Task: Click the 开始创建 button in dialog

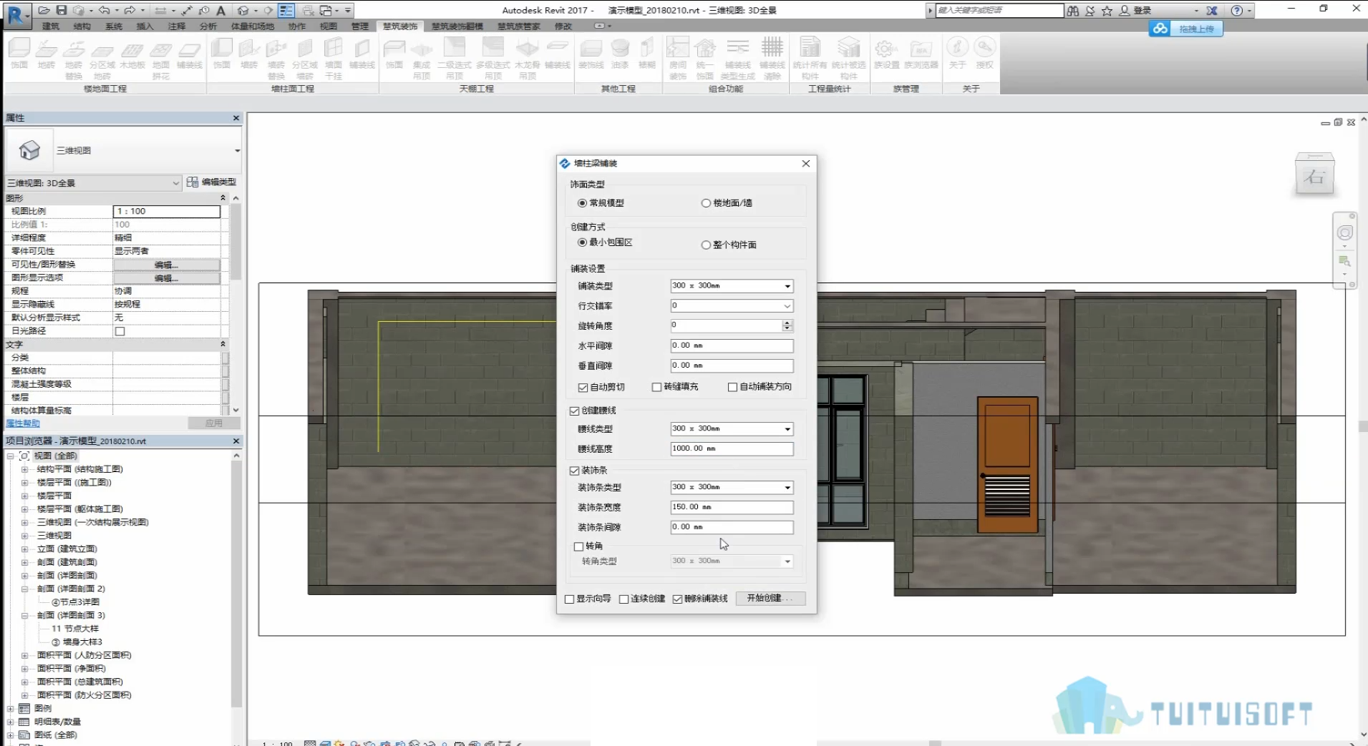Action: tap(770, 599)
